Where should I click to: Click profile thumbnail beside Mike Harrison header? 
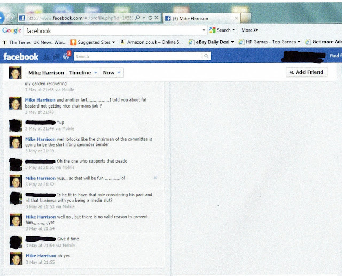(x=15, y=73)
